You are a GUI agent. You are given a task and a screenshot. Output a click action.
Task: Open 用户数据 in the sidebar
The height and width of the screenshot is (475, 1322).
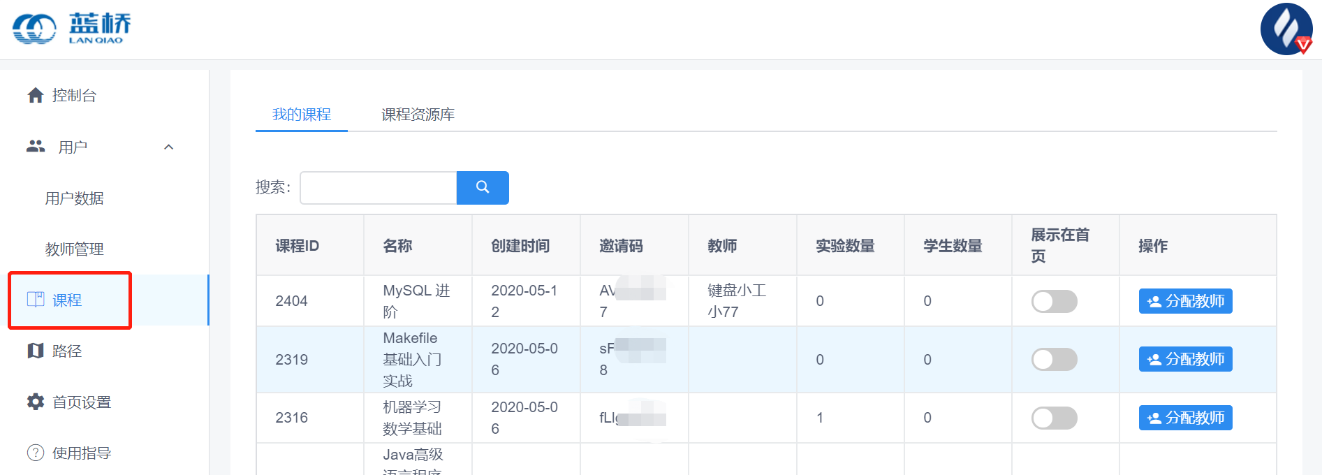pyautogui.click(x=74, y=198)
